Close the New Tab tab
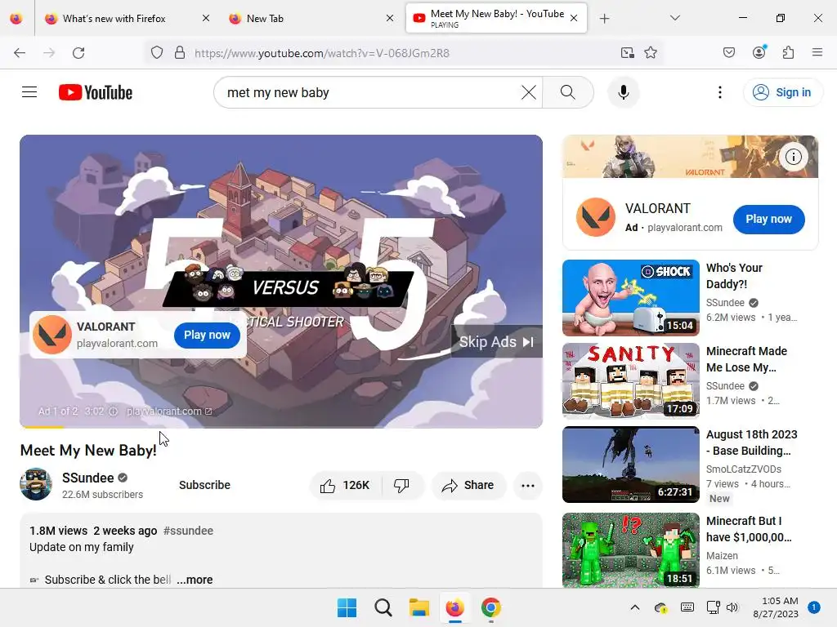The width and height of the screenshot is (837, 627). tap(390, 18)
